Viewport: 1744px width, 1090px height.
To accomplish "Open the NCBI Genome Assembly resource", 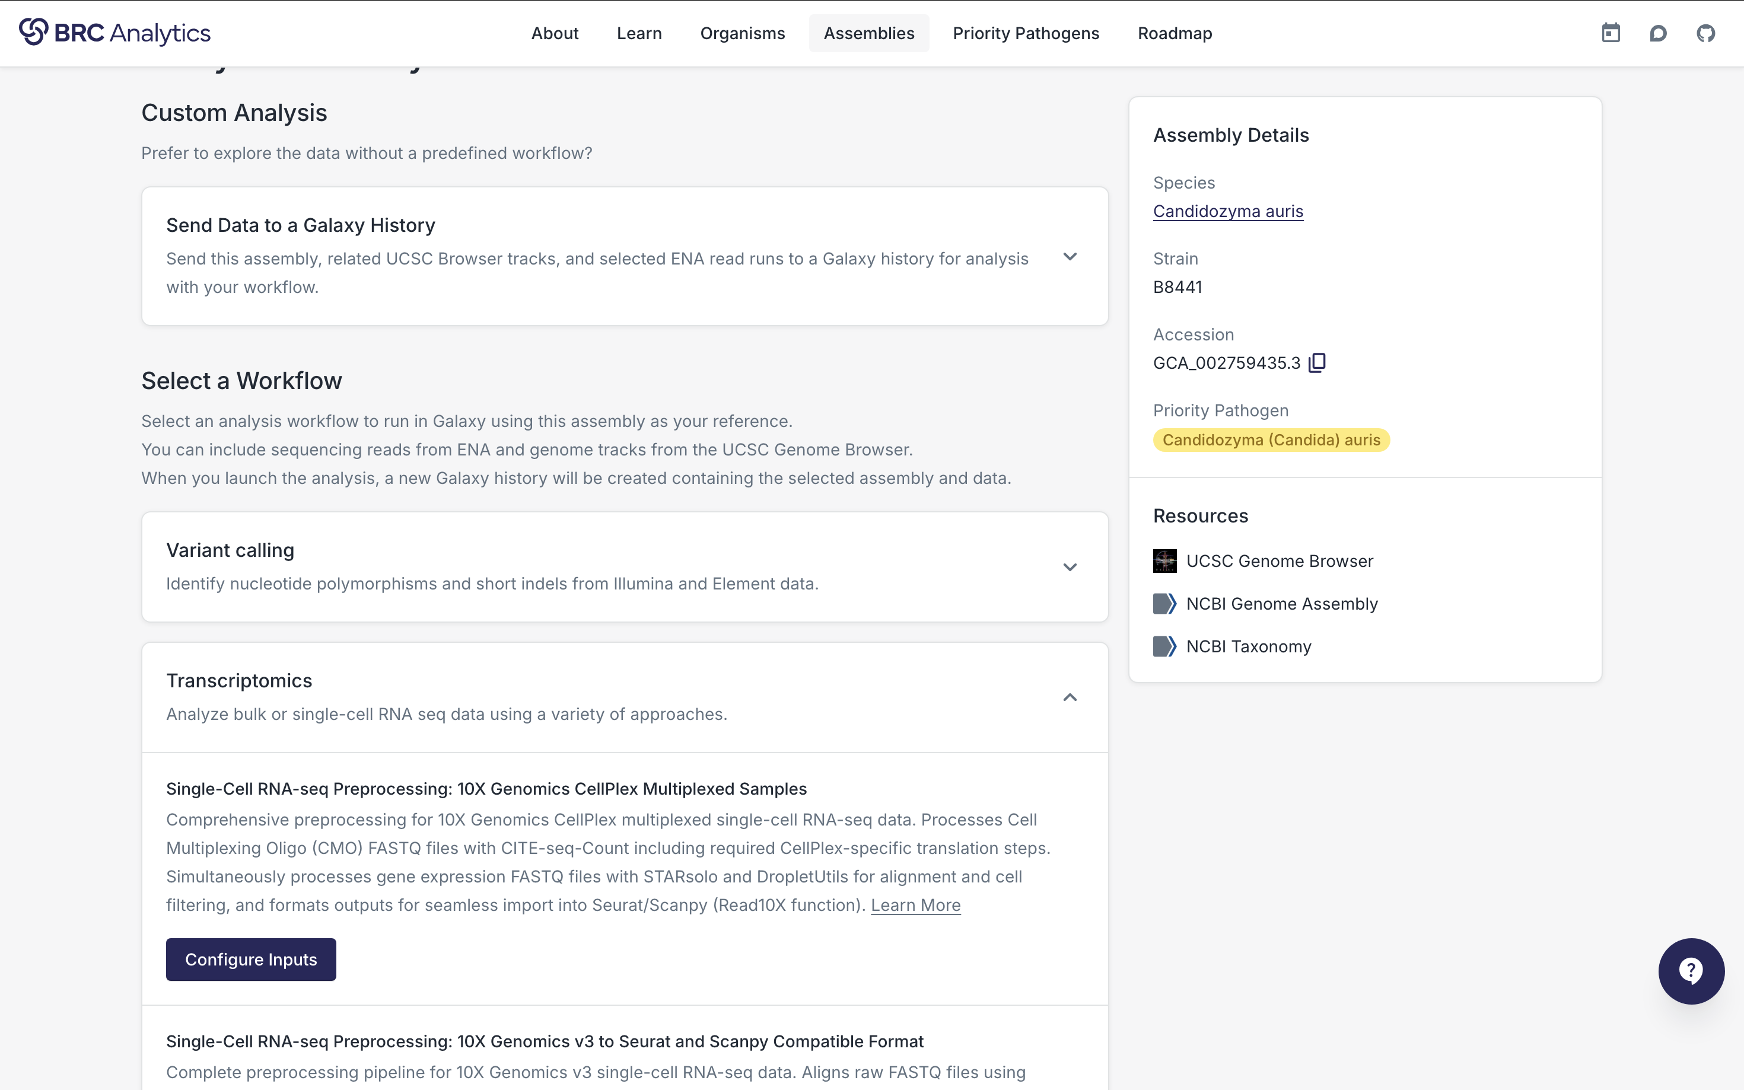I will click(x=1281, y=603).
